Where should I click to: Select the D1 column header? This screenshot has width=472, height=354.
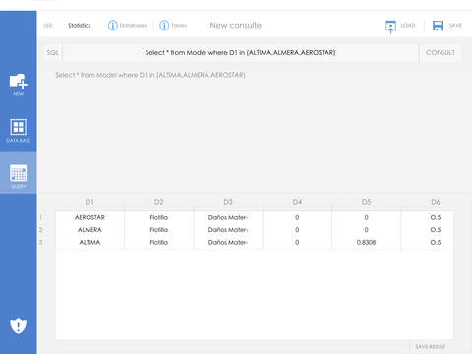(x=89, y=202)
